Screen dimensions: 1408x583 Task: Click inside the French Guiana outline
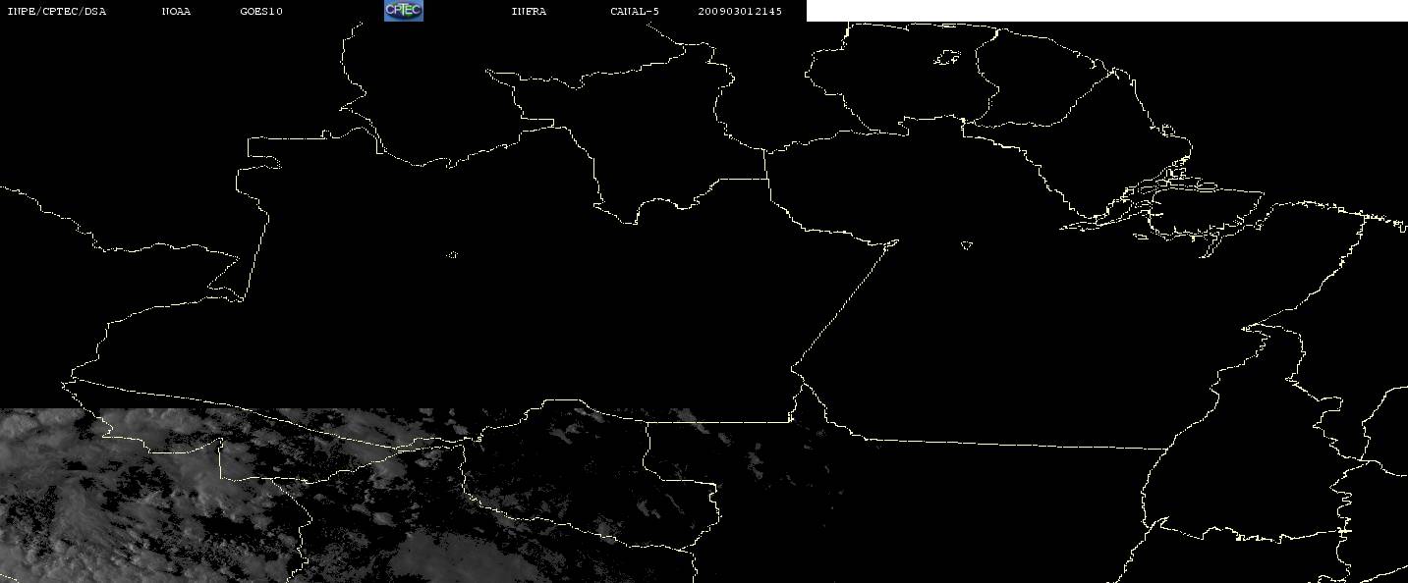click(x=1042, y=79)
